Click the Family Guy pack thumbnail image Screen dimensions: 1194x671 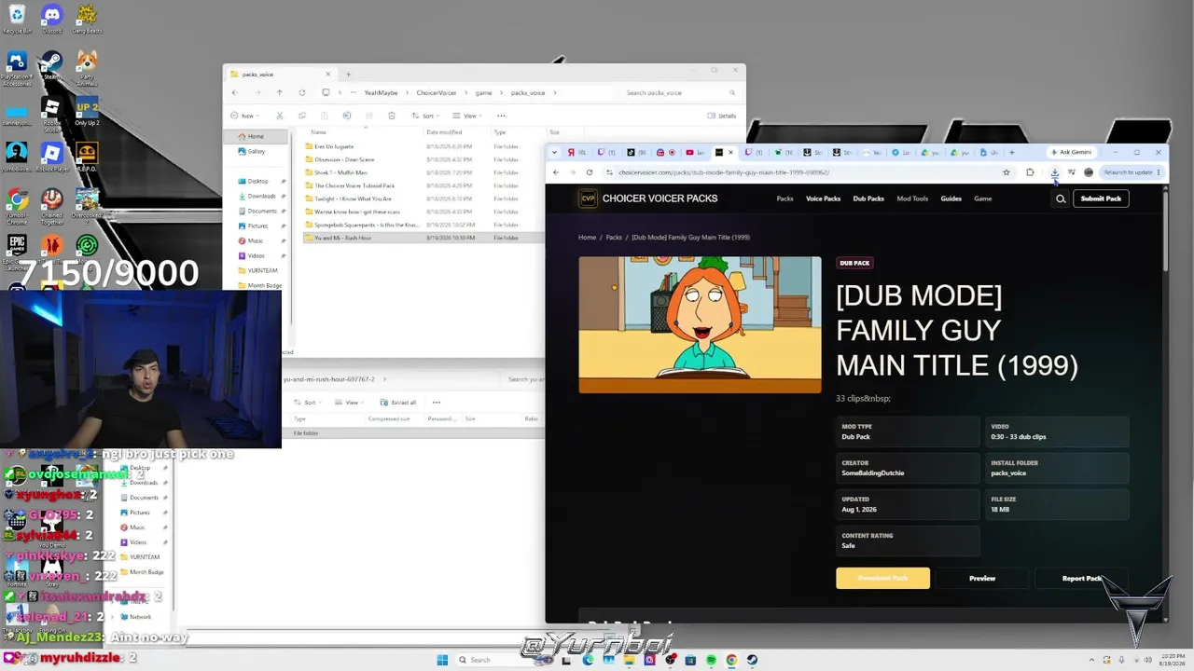pos(700,324)
